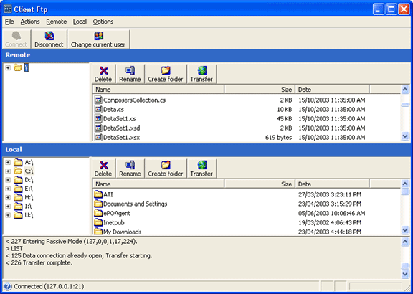Click Rename icon in Local panel
Screen dimensions: 413x294
(130, 165)
